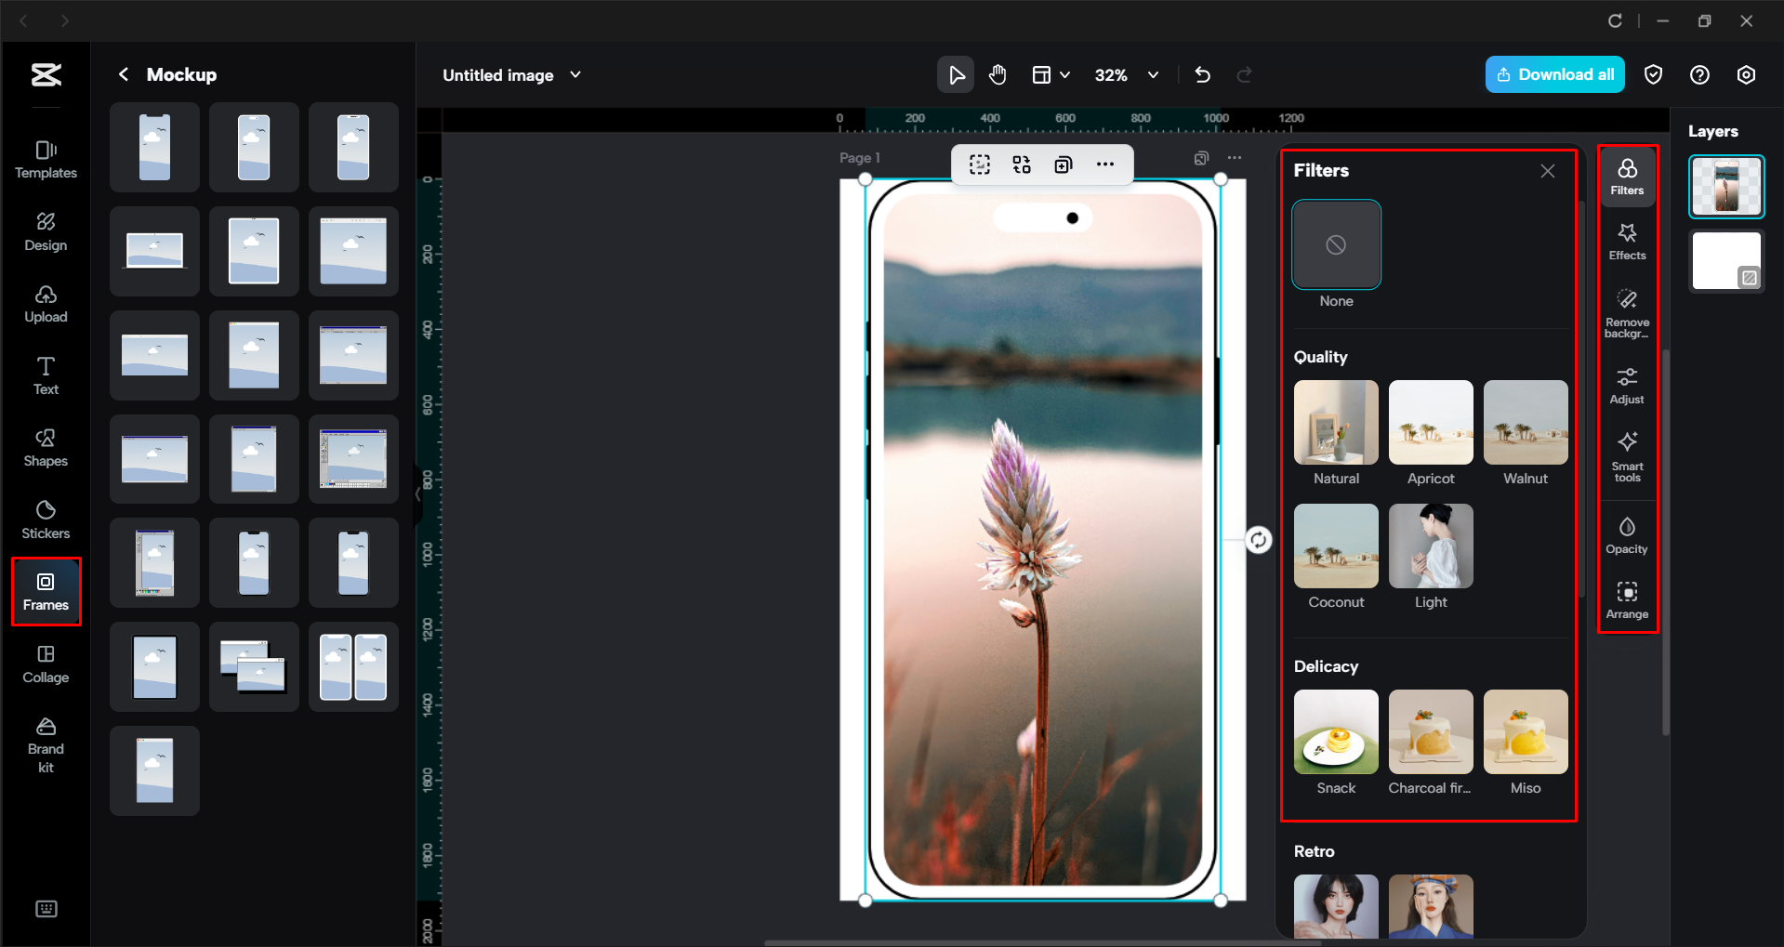This screenshot has width=1784, height=947.
Task: Open the Opacity control
Action: [x=1626, y=533]
